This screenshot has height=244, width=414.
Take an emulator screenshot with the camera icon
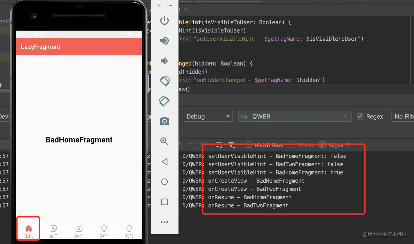(165, 121)
